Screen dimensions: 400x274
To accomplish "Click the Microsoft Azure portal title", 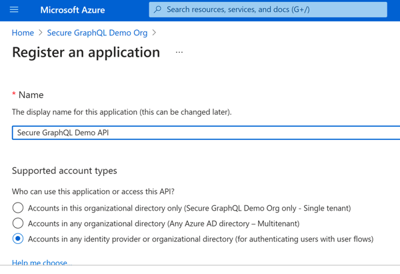I will click(x=73, y=10).
